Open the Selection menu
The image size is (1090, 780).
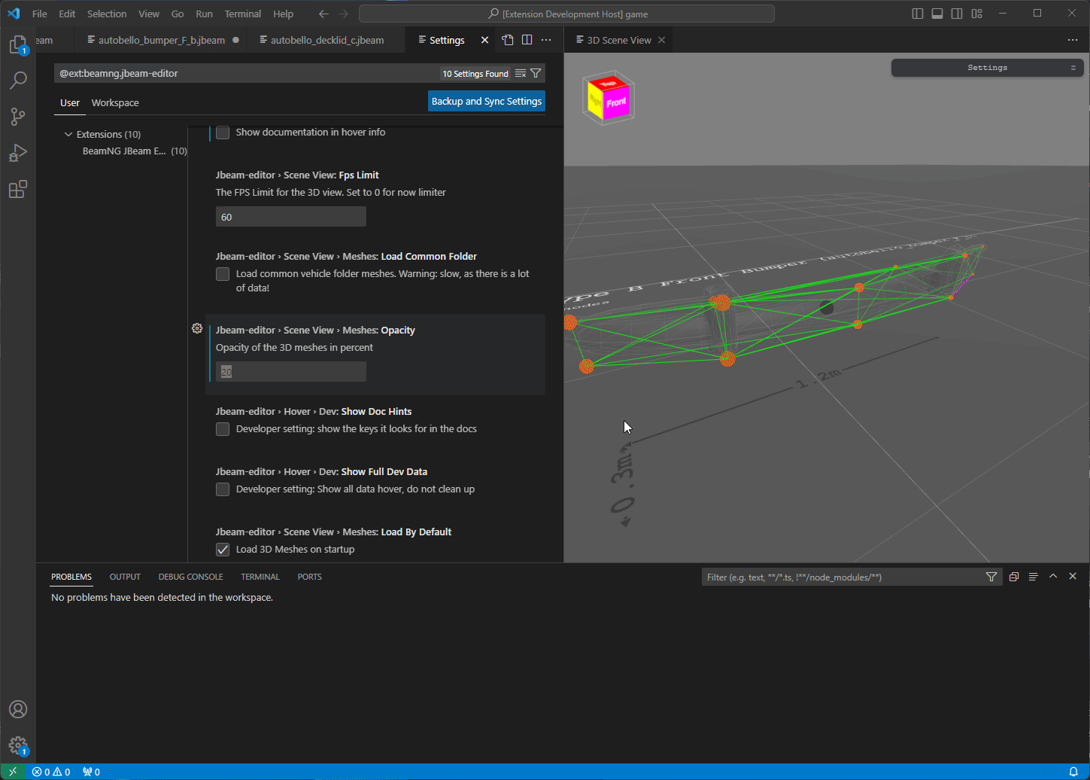coord(107,14)
